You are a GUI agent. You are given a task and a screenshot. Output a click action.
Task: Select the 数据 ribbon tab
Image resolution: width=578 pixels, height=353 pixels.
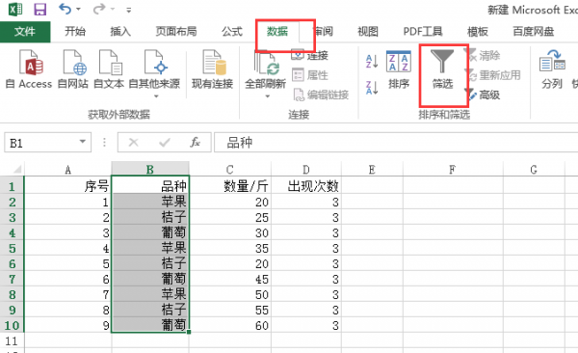[x=277, y=32]
